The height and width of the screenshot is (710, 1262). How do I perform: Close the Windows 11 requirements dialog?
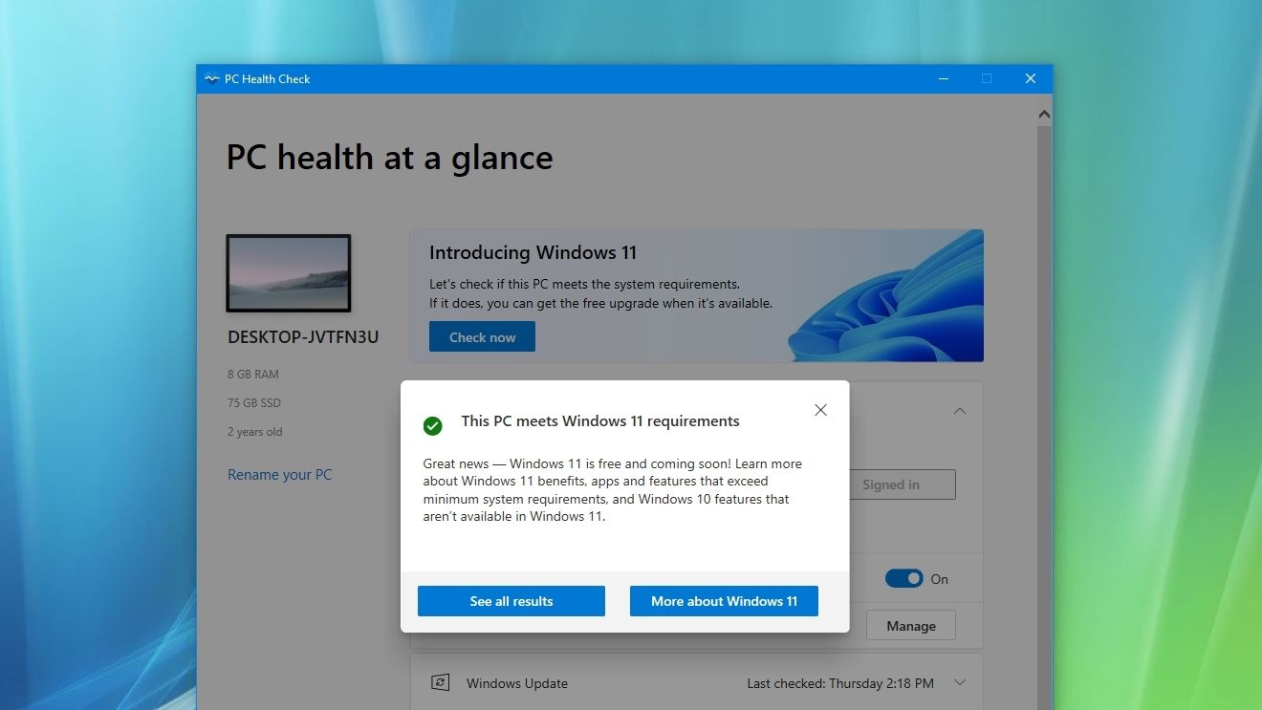pyautogui.click(x=820, y=410)
